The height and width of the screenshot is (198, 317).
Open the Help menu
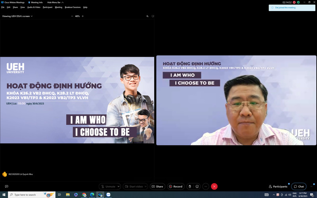tap(85, 7)
